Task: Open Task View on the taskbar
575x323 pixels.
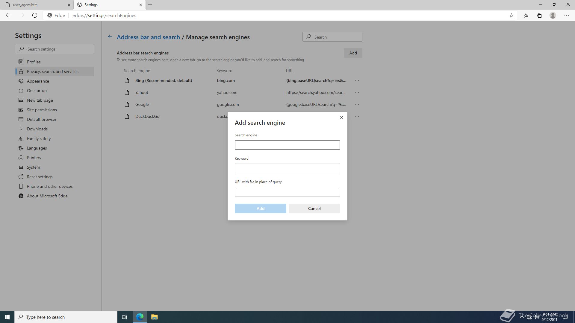Action: pyautogui.click(x=125, y=317)
